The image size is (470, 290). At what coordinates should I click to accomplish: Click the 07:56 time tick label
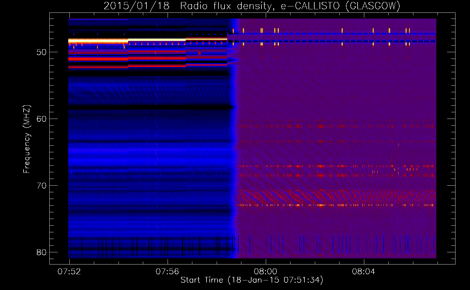pos(167,272)
